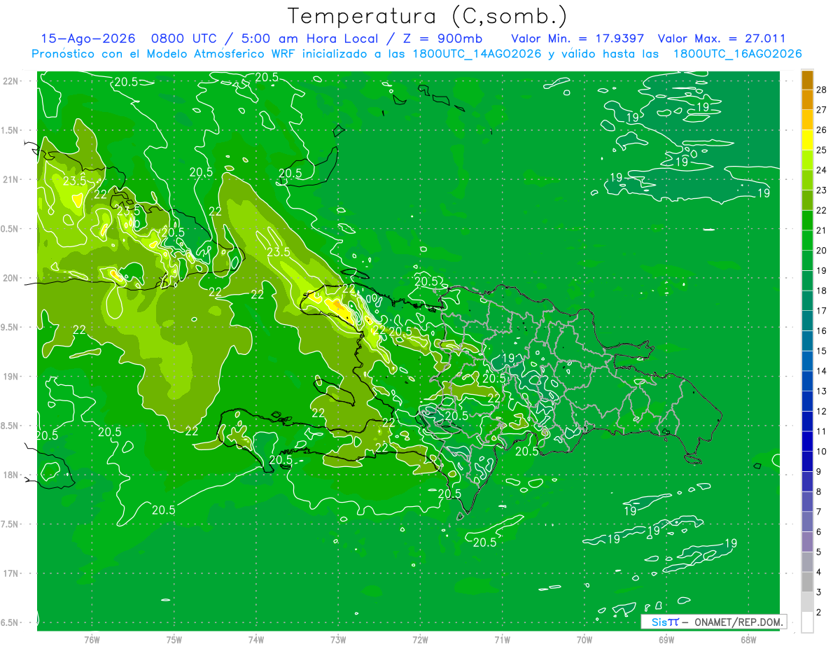Click the "17N" latitude axis label
This screenshot has height=649, width=840.
10,573
